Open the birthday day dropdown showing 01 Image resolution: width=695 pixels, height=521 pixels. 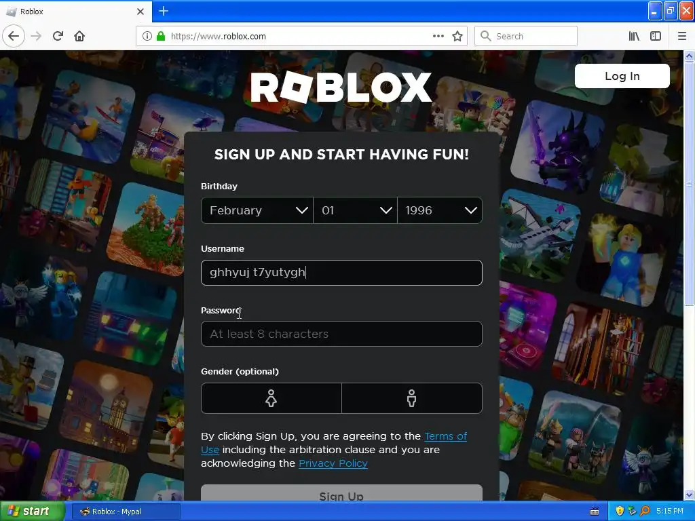click(x=355, y=210)
